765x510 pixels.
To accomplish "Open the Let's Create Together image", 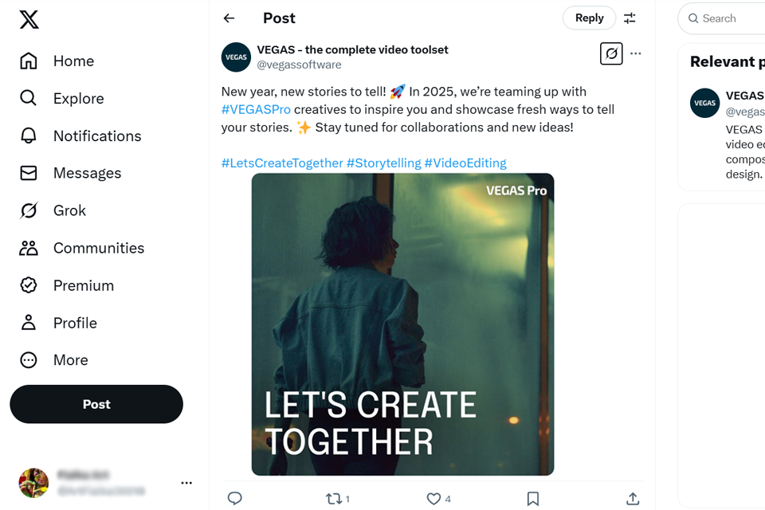I will point(402,324).
